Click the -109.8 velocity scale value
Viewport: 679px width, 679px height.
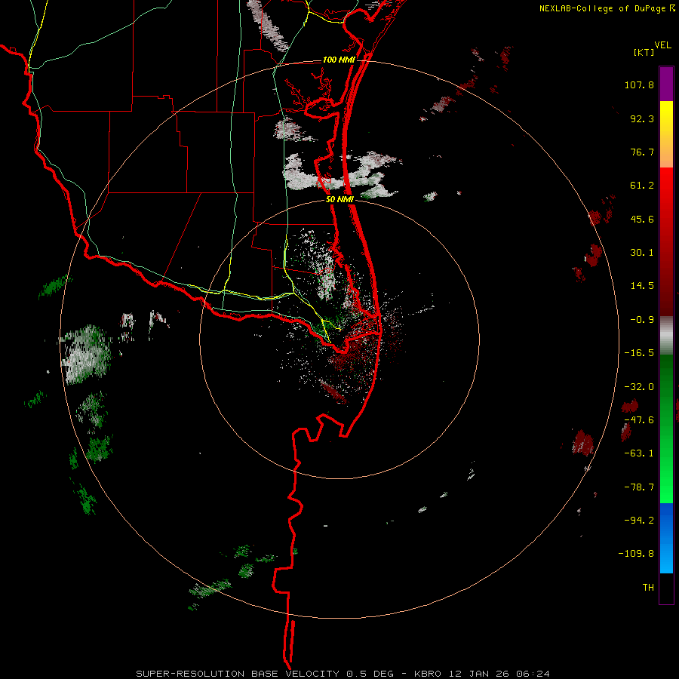(x=636, y=554)
